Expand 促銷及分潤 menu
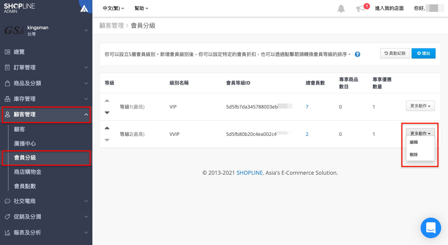This screenshot has width=448, height=245. pyautogui.click(x=46, y=217)
